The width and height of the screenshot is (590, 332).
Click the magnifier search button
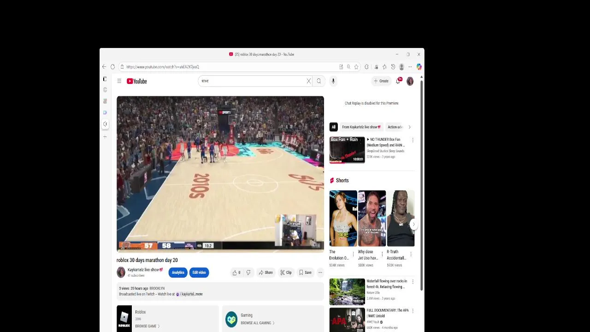pos(319,81)
